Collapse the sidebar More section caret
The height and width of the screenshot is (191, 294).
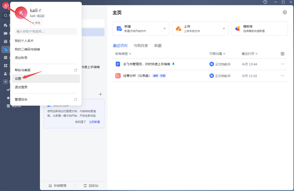point(6,82)
